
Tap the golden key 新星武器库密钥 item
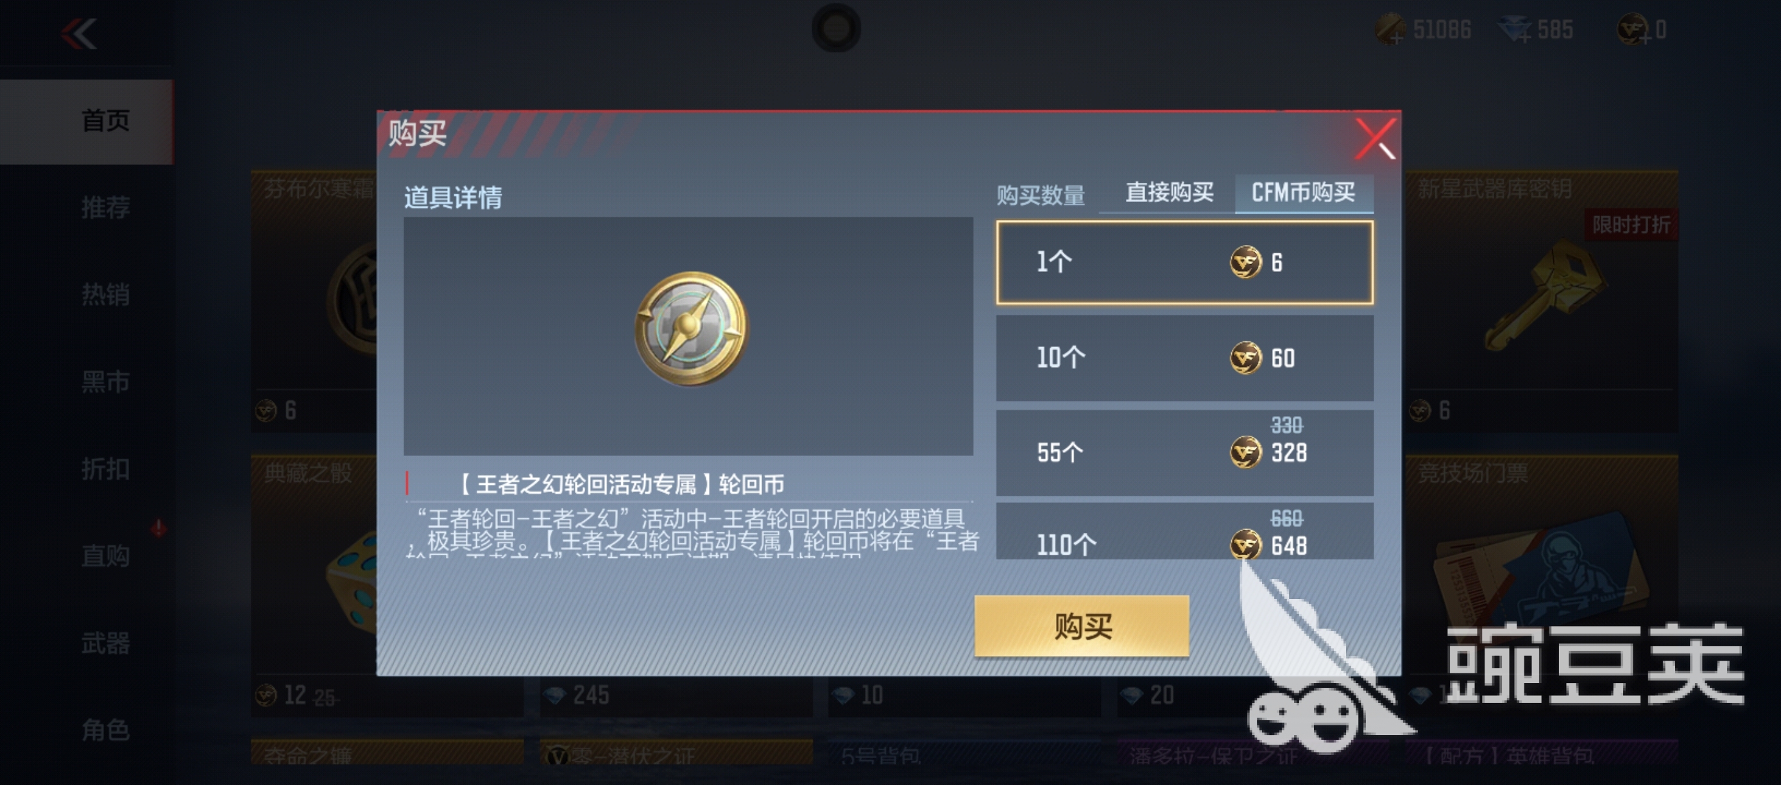(x=1547, y=294)
